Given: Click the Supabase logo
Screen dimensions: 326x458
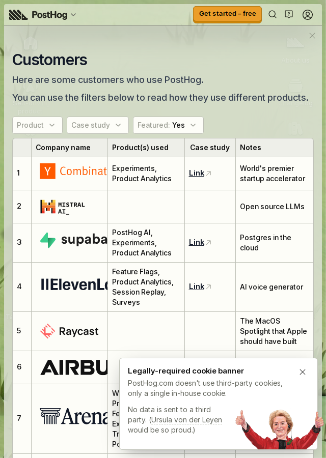Looking at the screenshot, I should point(74,240).
